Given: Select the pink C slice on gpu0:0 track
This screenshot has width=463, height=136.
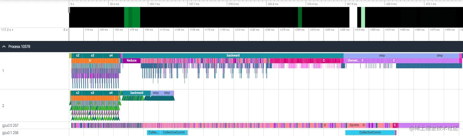Looking at the screenshot, I should (395, 125).
